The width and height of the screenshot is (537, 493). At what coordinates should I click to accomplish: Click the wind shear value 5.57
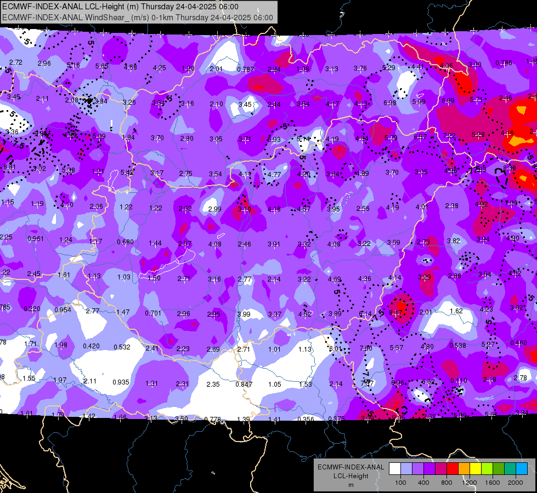[x=397, y=348]
